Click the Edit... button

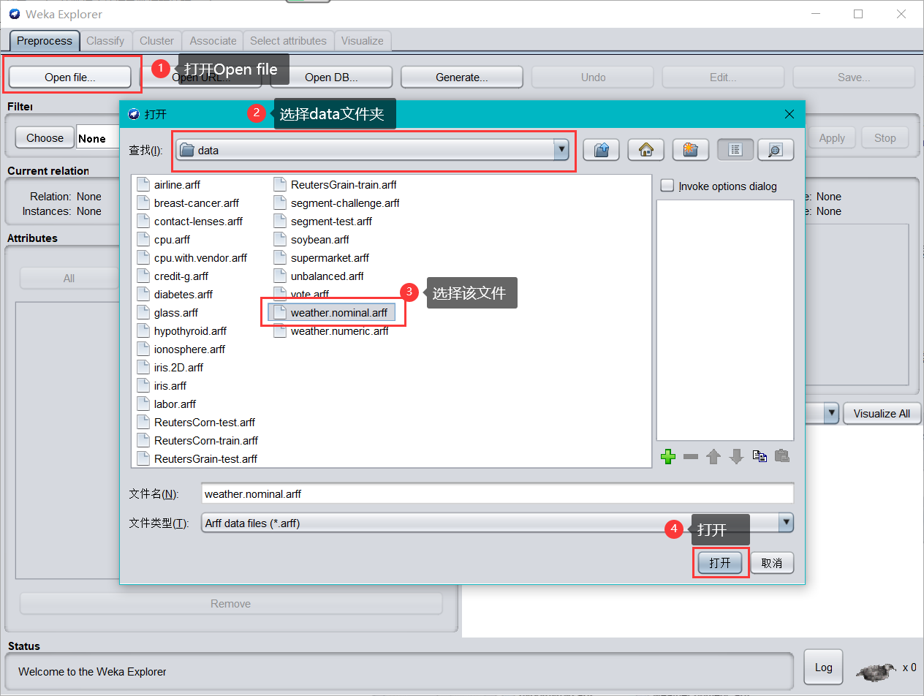(x=723, y=77)
